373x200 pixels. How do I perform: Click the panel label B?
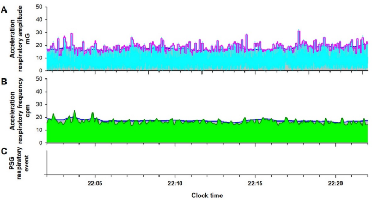point(4,82)
